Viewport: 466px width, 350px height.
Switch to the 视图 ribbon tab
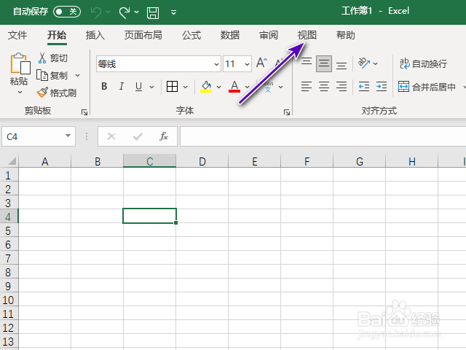coord(307,35)
